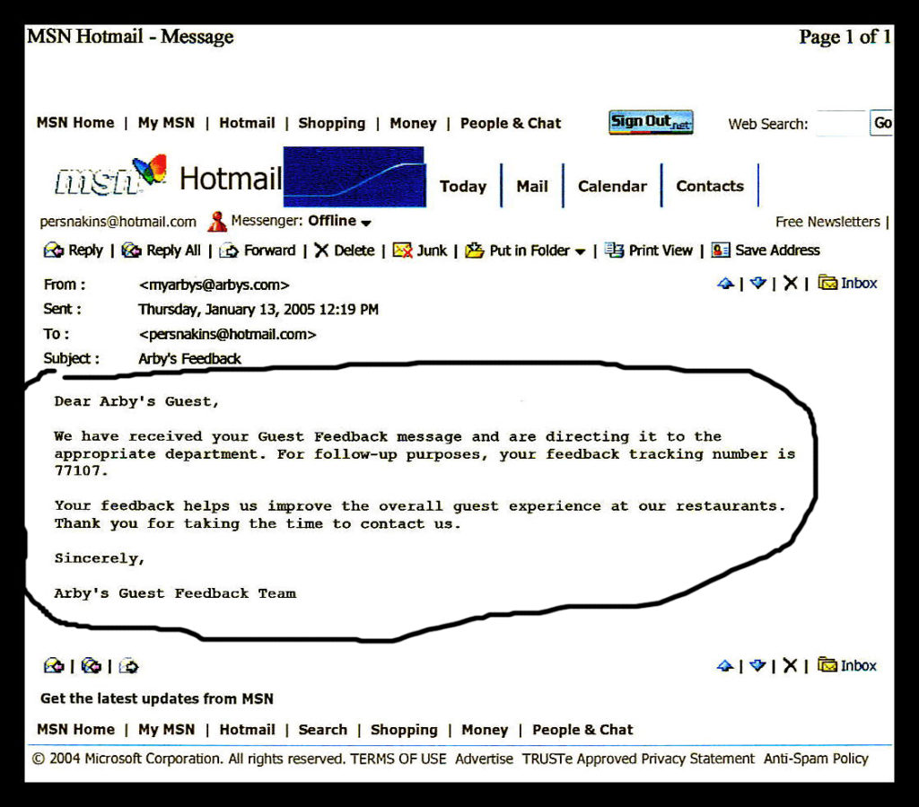919x807 pixels.
Task: Open Shopping in top navigation
Action: tap(332, 124)
